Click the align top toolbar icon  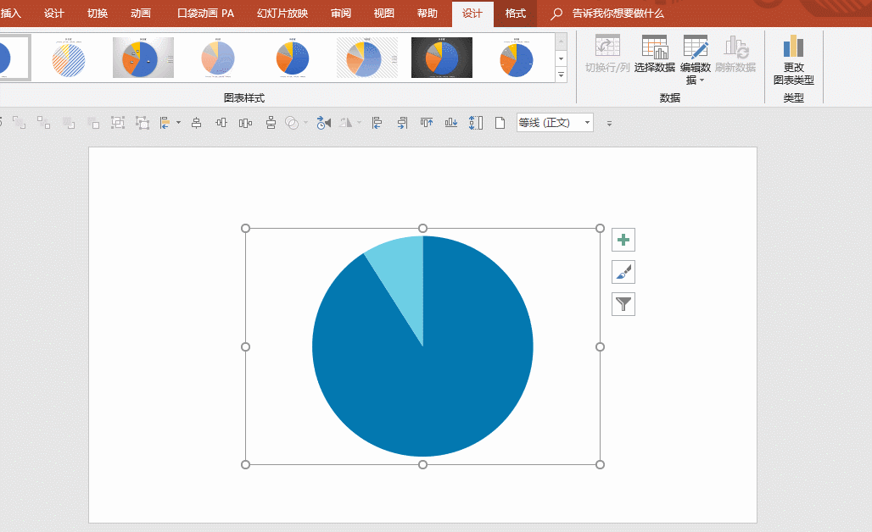427,123
